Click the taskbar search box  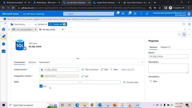(x=33, y=105)
